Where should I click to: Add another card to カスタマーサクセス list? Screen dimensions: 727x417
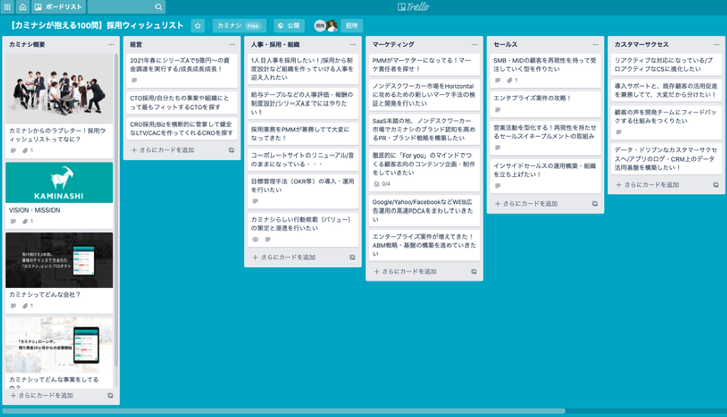(648, 185)
